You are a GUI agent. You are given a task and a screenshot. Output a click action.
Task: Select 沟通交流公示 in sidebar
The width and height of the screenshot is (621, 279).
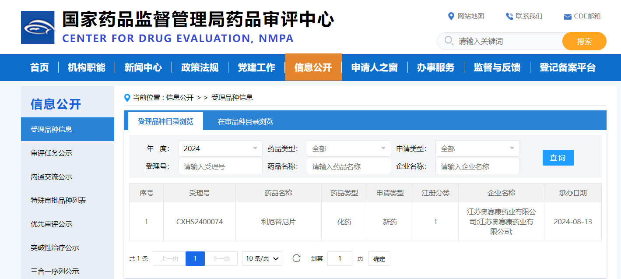(67, 177)
